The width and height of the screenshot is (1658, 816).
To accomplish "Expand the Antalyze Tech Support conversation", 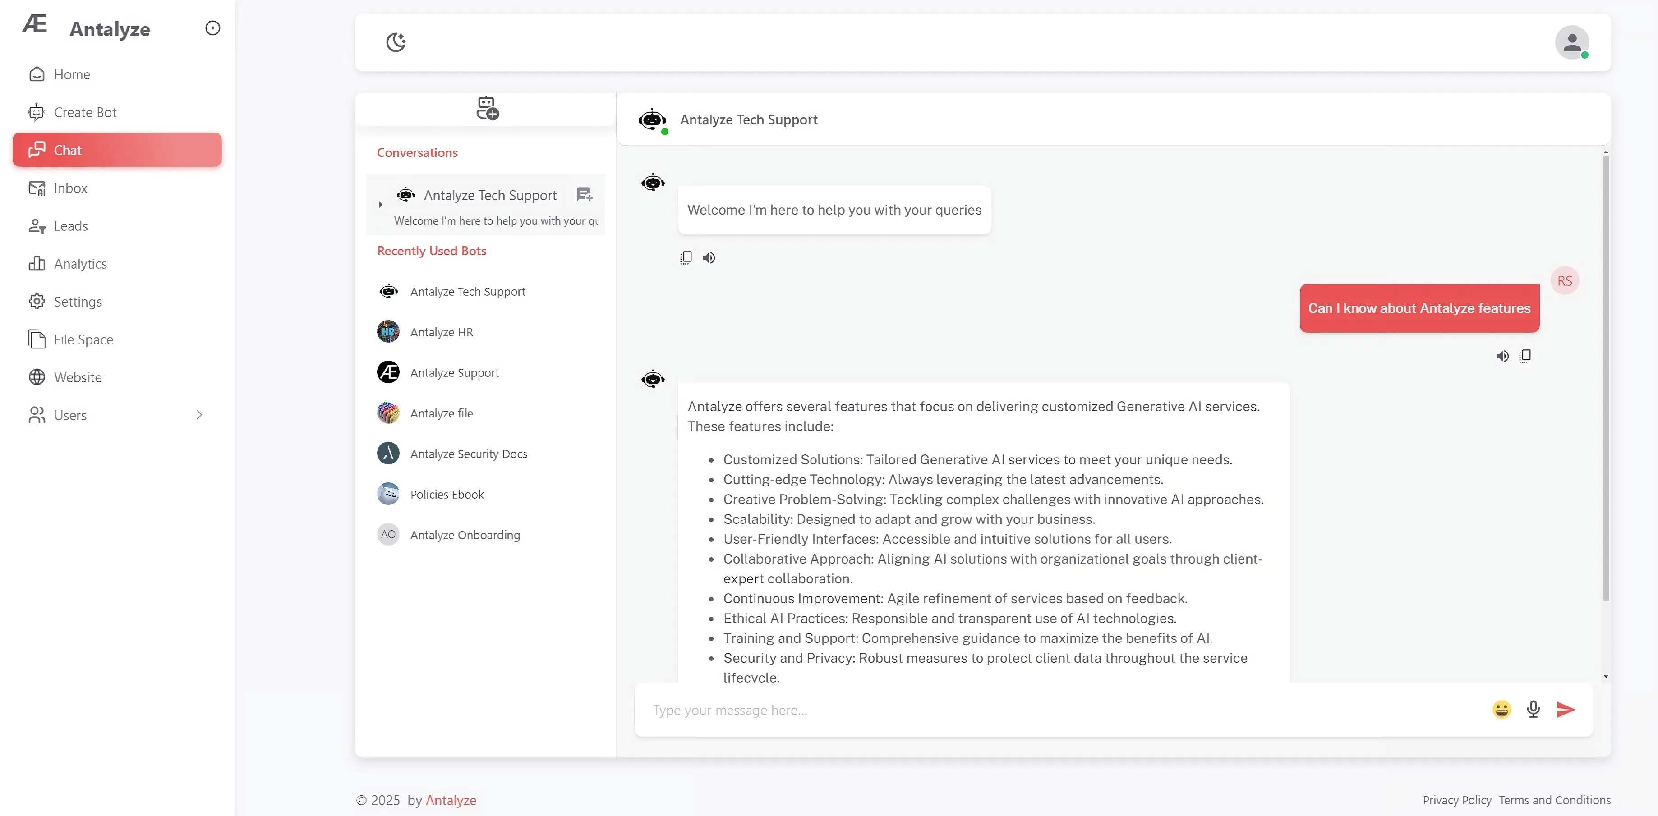I will tap(380, 205).
